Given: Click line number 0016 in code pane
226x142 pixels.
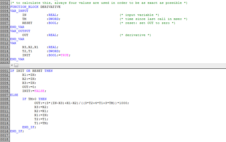Looking at the screenshot, I should tap(5, 131).
